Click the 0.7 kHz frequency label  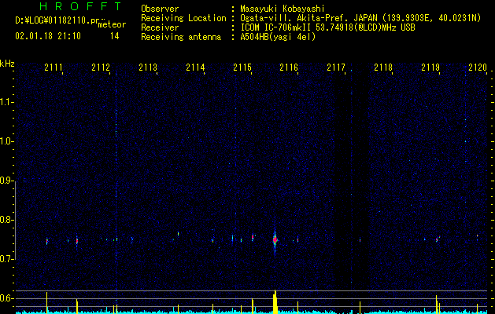click(x=6, y=259)
